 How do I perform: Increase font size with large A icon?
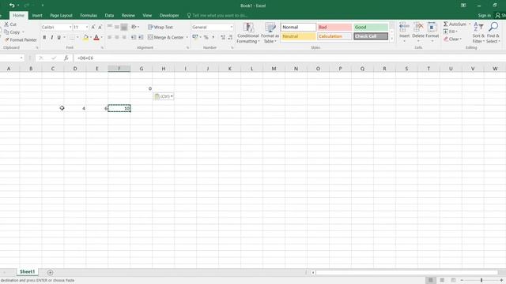point(93,27)
